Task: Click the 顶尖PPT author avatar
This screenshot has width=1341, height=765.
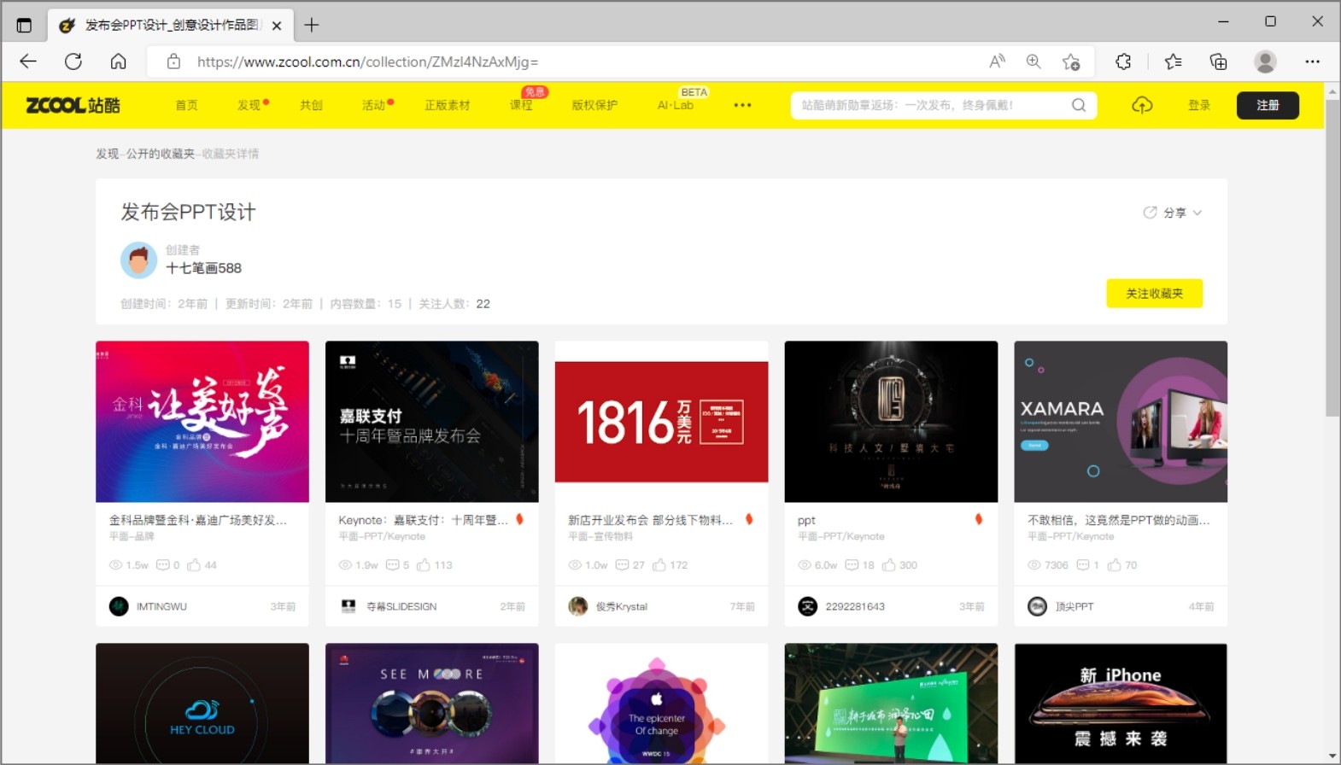Action: (1037, 606)
